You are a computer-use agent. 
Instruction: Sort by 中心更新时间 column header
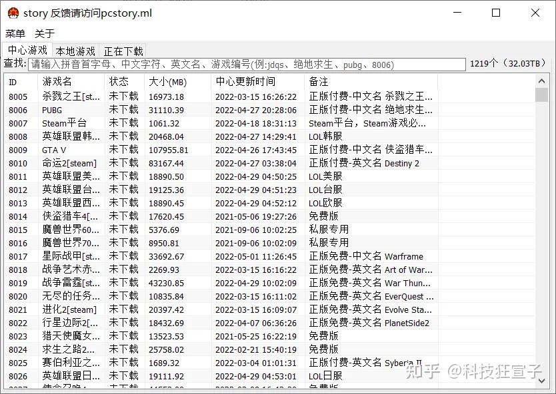(x=257, y=82)
